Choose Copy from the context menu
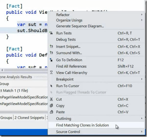The width and height of the screenshot is (147, 137). (x=96, y=106)
